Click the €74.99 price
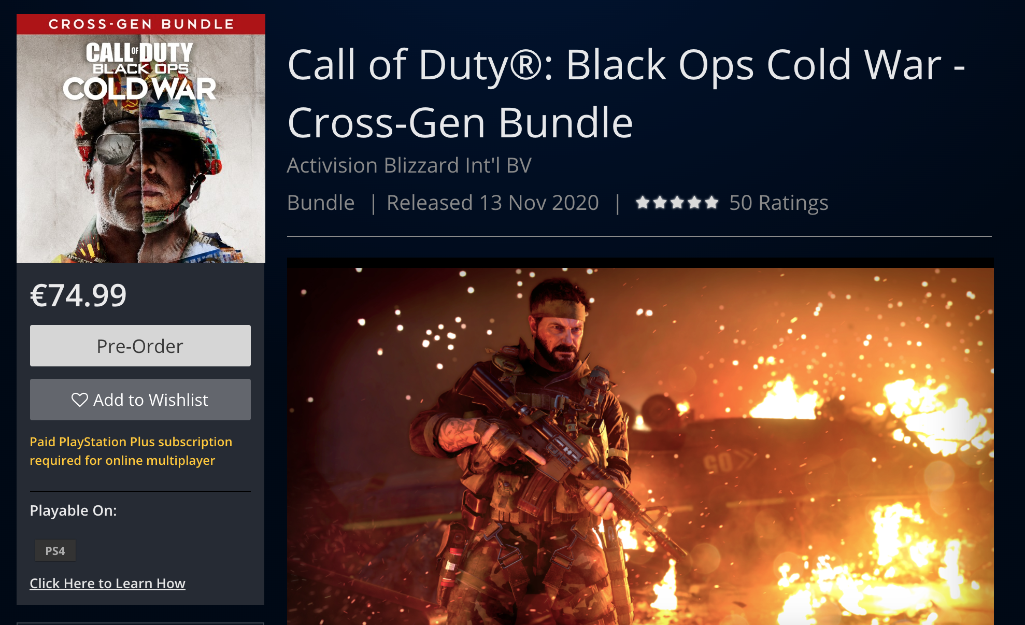This screenshot has width=1025, height=625. pos(78,295)
